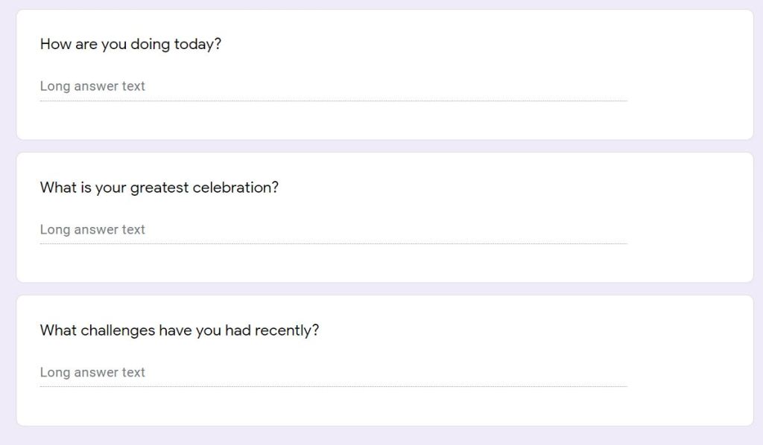Screen dimensions: 763x445
Task: Click the "How are you doing today?" question title
Action: (130, 44)
